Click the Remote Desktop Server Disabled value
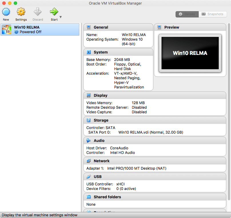Viewport: 231px width, 218px height. (139, 107)
